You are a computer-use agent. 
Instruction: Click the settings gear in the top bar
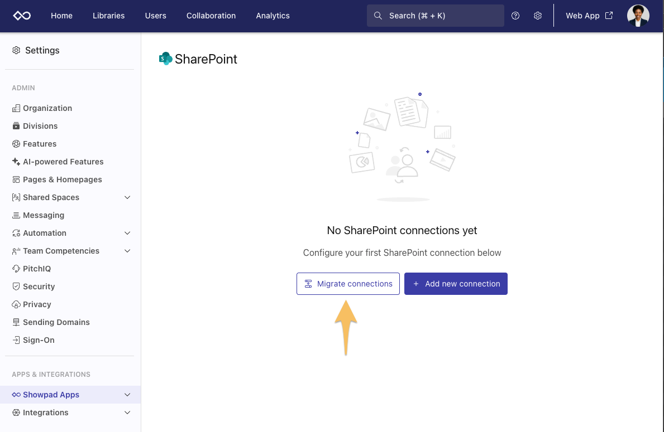pos(538,16)
